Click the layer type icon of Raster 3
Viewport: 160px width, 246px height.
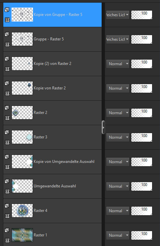[7, 132]
